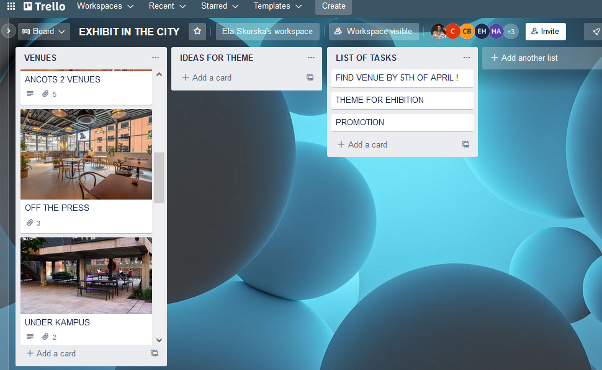The image size is (602, 370).
Task: Open the Starred menu
Action: coord(219,6)
